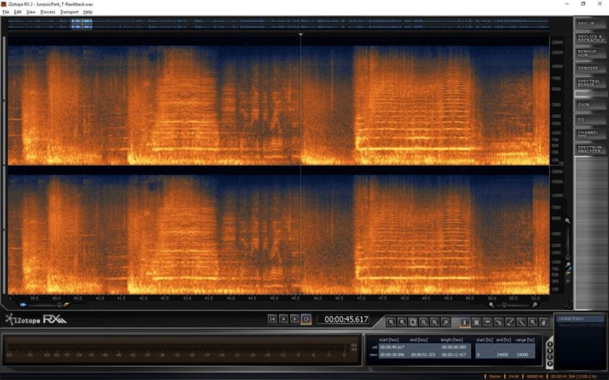
Task: Click the Play transport button
Action: pyautogui.click(x=283, y=319)
